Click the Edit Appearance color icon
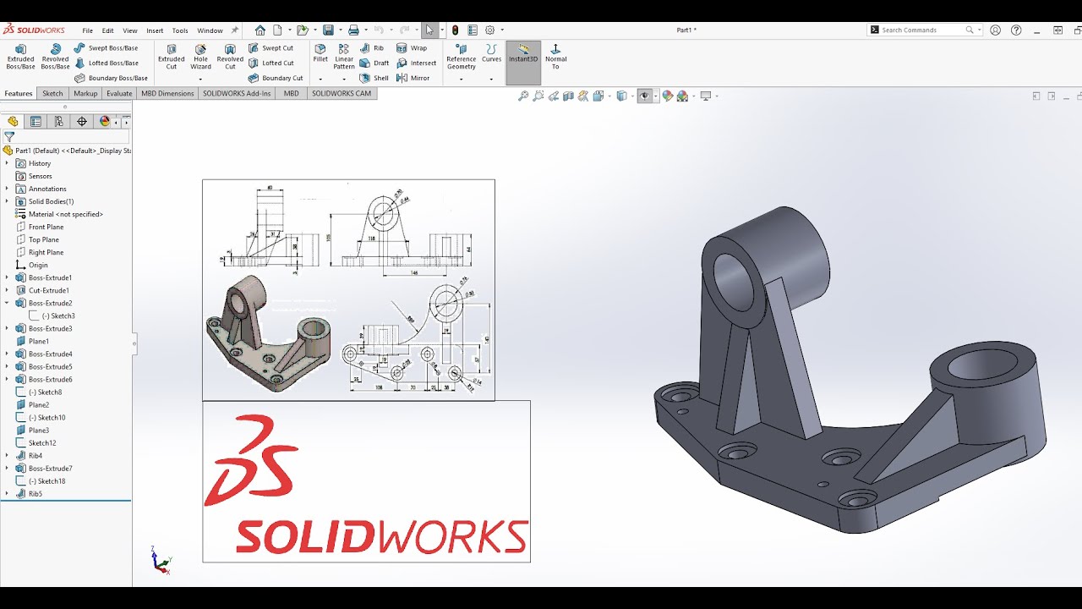This screenshot has height=609, width=1082. [x=668, y=96]
